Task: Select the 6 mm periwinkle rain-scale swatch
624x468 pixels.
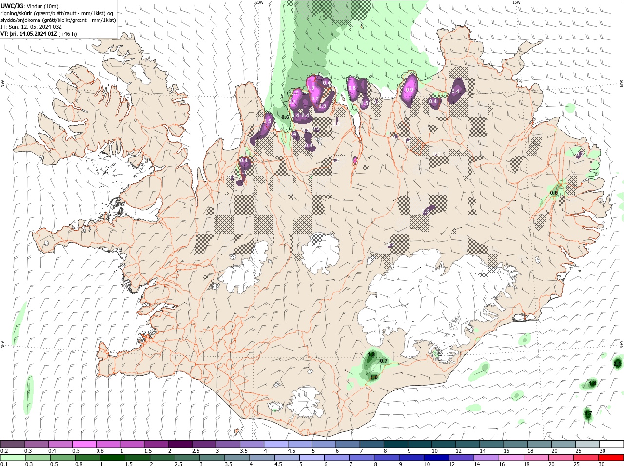Action: [x=336, y=458]
